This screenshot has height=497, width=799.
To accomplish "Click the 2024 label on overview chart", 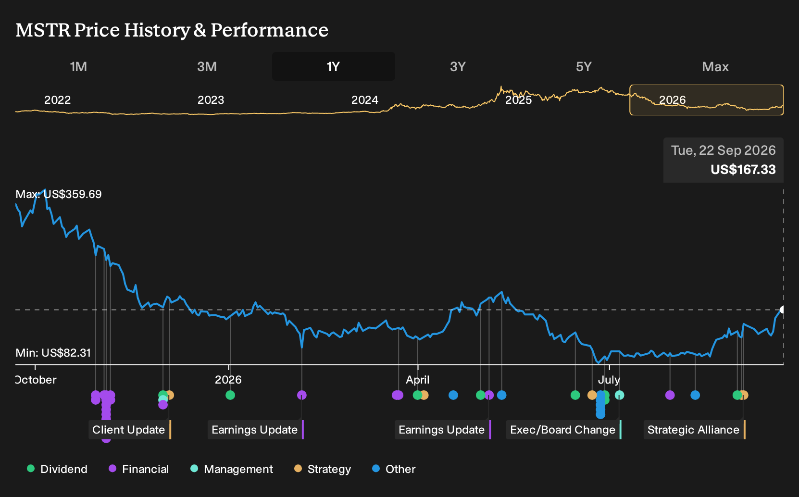I will [365, 100].
